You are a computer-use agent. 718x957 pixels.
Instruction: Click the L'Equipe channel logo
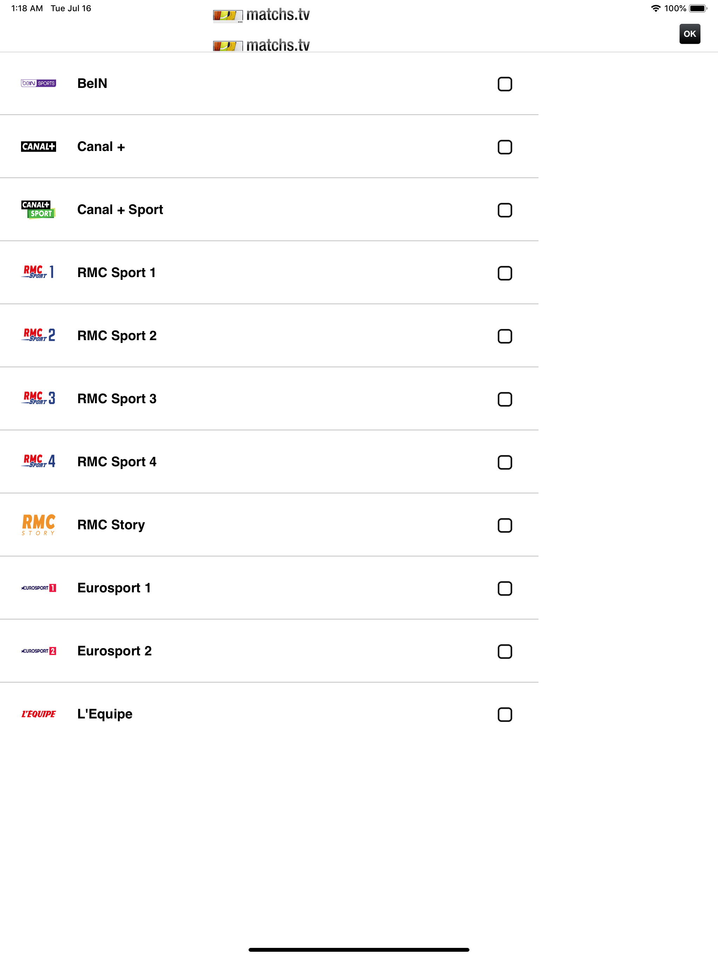click(x=38, y=714)
